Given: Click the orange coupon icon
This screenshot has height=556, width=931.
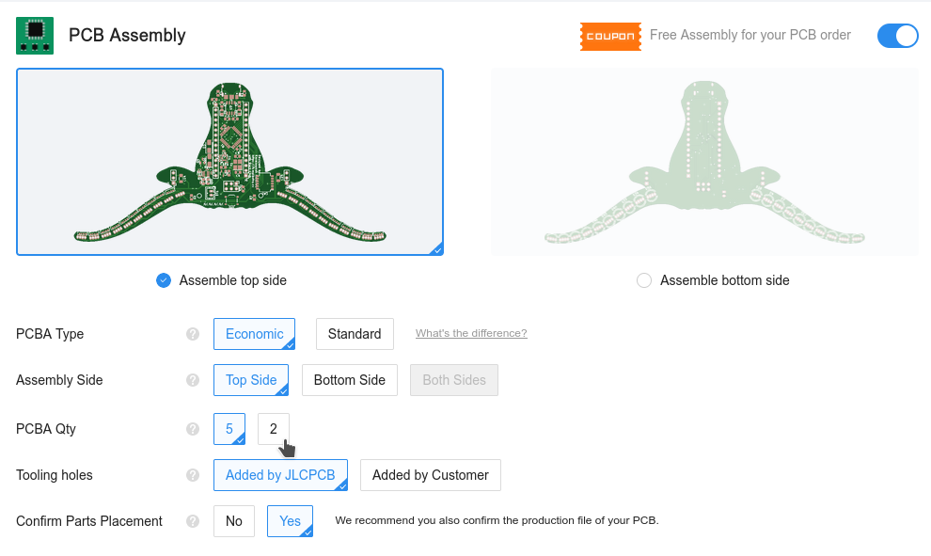Looking at the screenshot, I should coord(610,36).
